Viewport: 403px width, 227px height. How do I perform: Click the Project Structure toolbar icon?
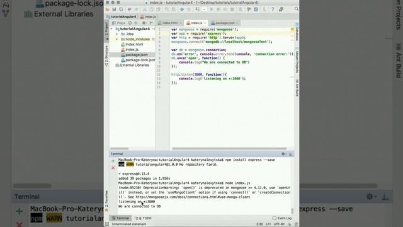[256, 9]
